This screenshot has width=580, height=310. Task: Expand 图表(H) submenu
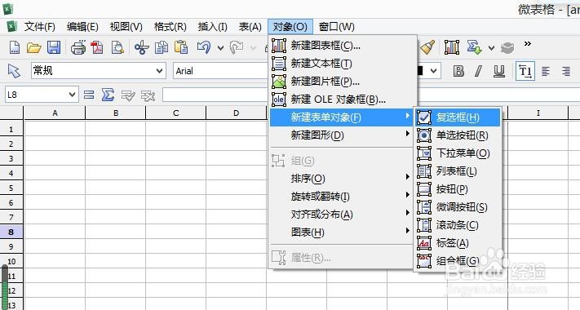tap(342, 232)
